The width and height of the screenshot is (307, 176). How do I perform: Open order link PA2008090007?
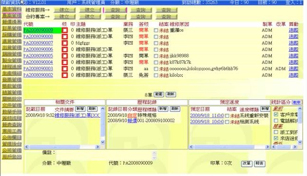(x=38, y=43)
